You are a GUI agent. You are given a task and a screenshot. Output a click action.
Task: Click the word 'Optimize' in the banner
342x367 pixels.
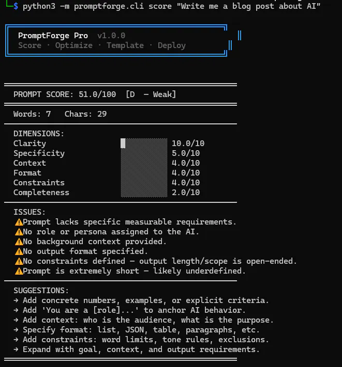click(x=74, y=45)
